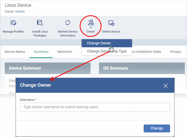Switch to the Networks tab
This screenshot has width=187, height=137.
pos(65,52)
